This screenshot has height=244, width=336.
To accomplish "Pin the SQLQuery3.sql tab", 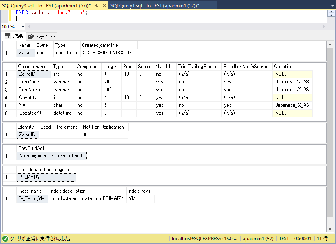I will [97, 5].
